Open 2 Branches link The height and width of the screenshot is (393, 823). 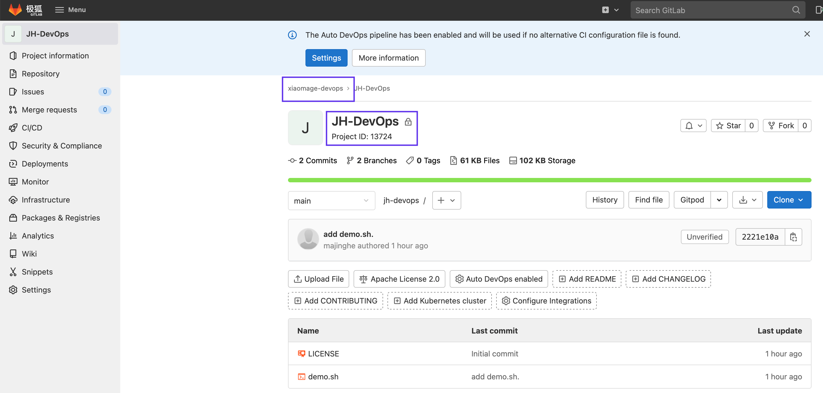[372, 160]
